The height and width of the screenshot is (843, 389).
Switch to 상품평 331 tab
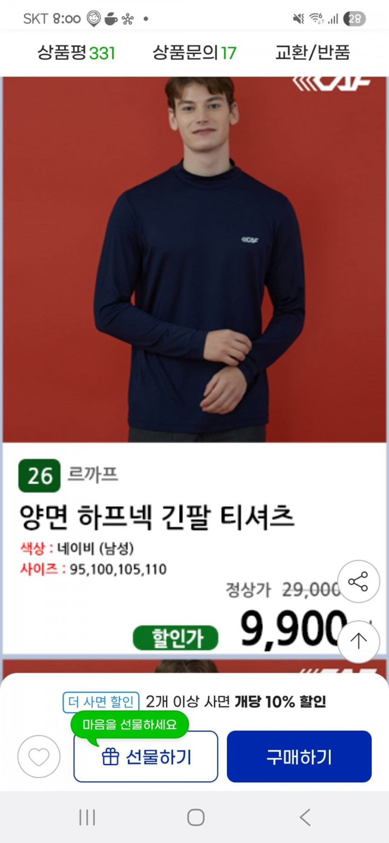pyautogui.click(x=76, y=53)
